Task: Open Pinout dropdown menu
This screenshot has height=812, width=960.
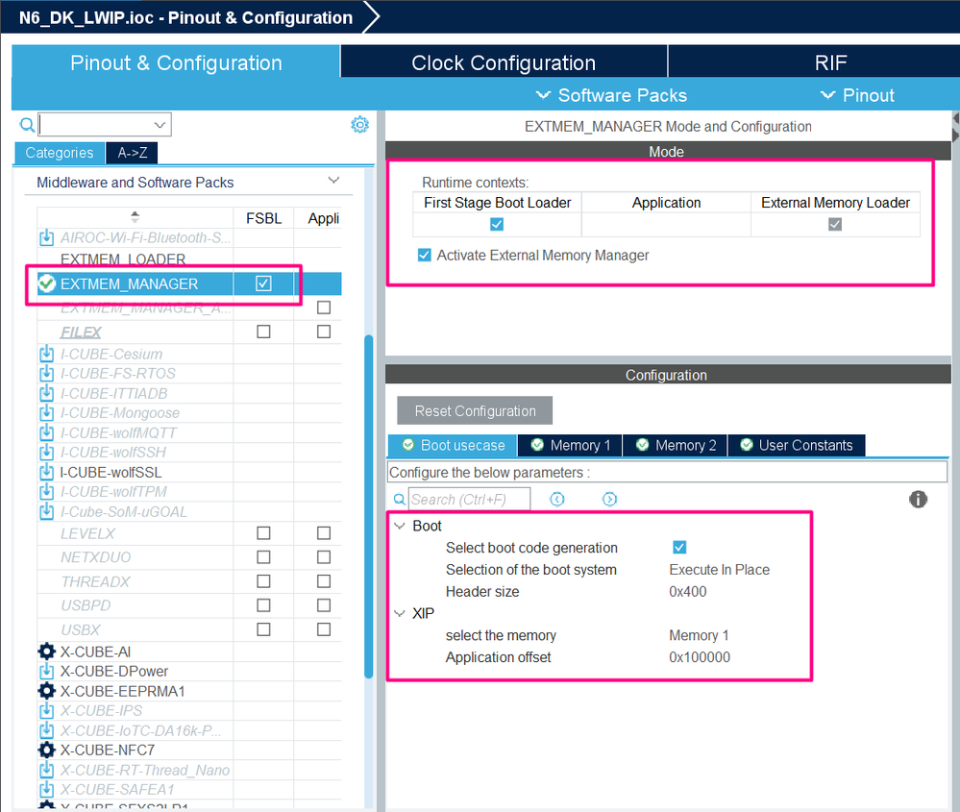Action: [x=857, y=95]
